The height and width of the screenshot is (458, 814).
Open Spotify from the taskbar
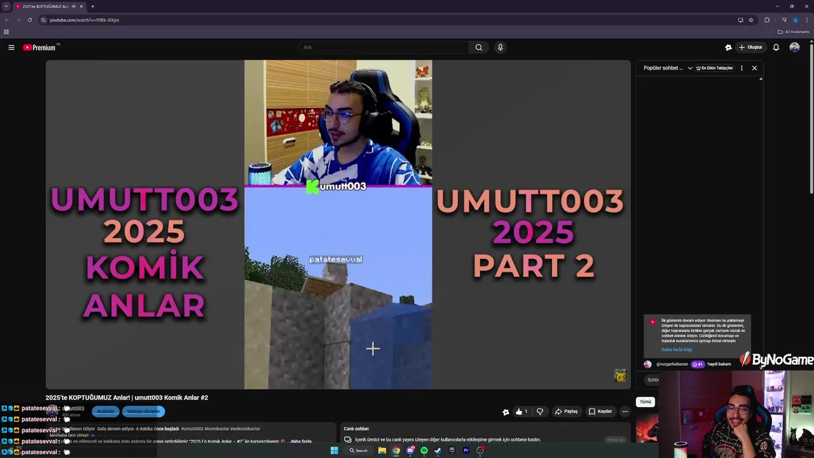[424, 450]
